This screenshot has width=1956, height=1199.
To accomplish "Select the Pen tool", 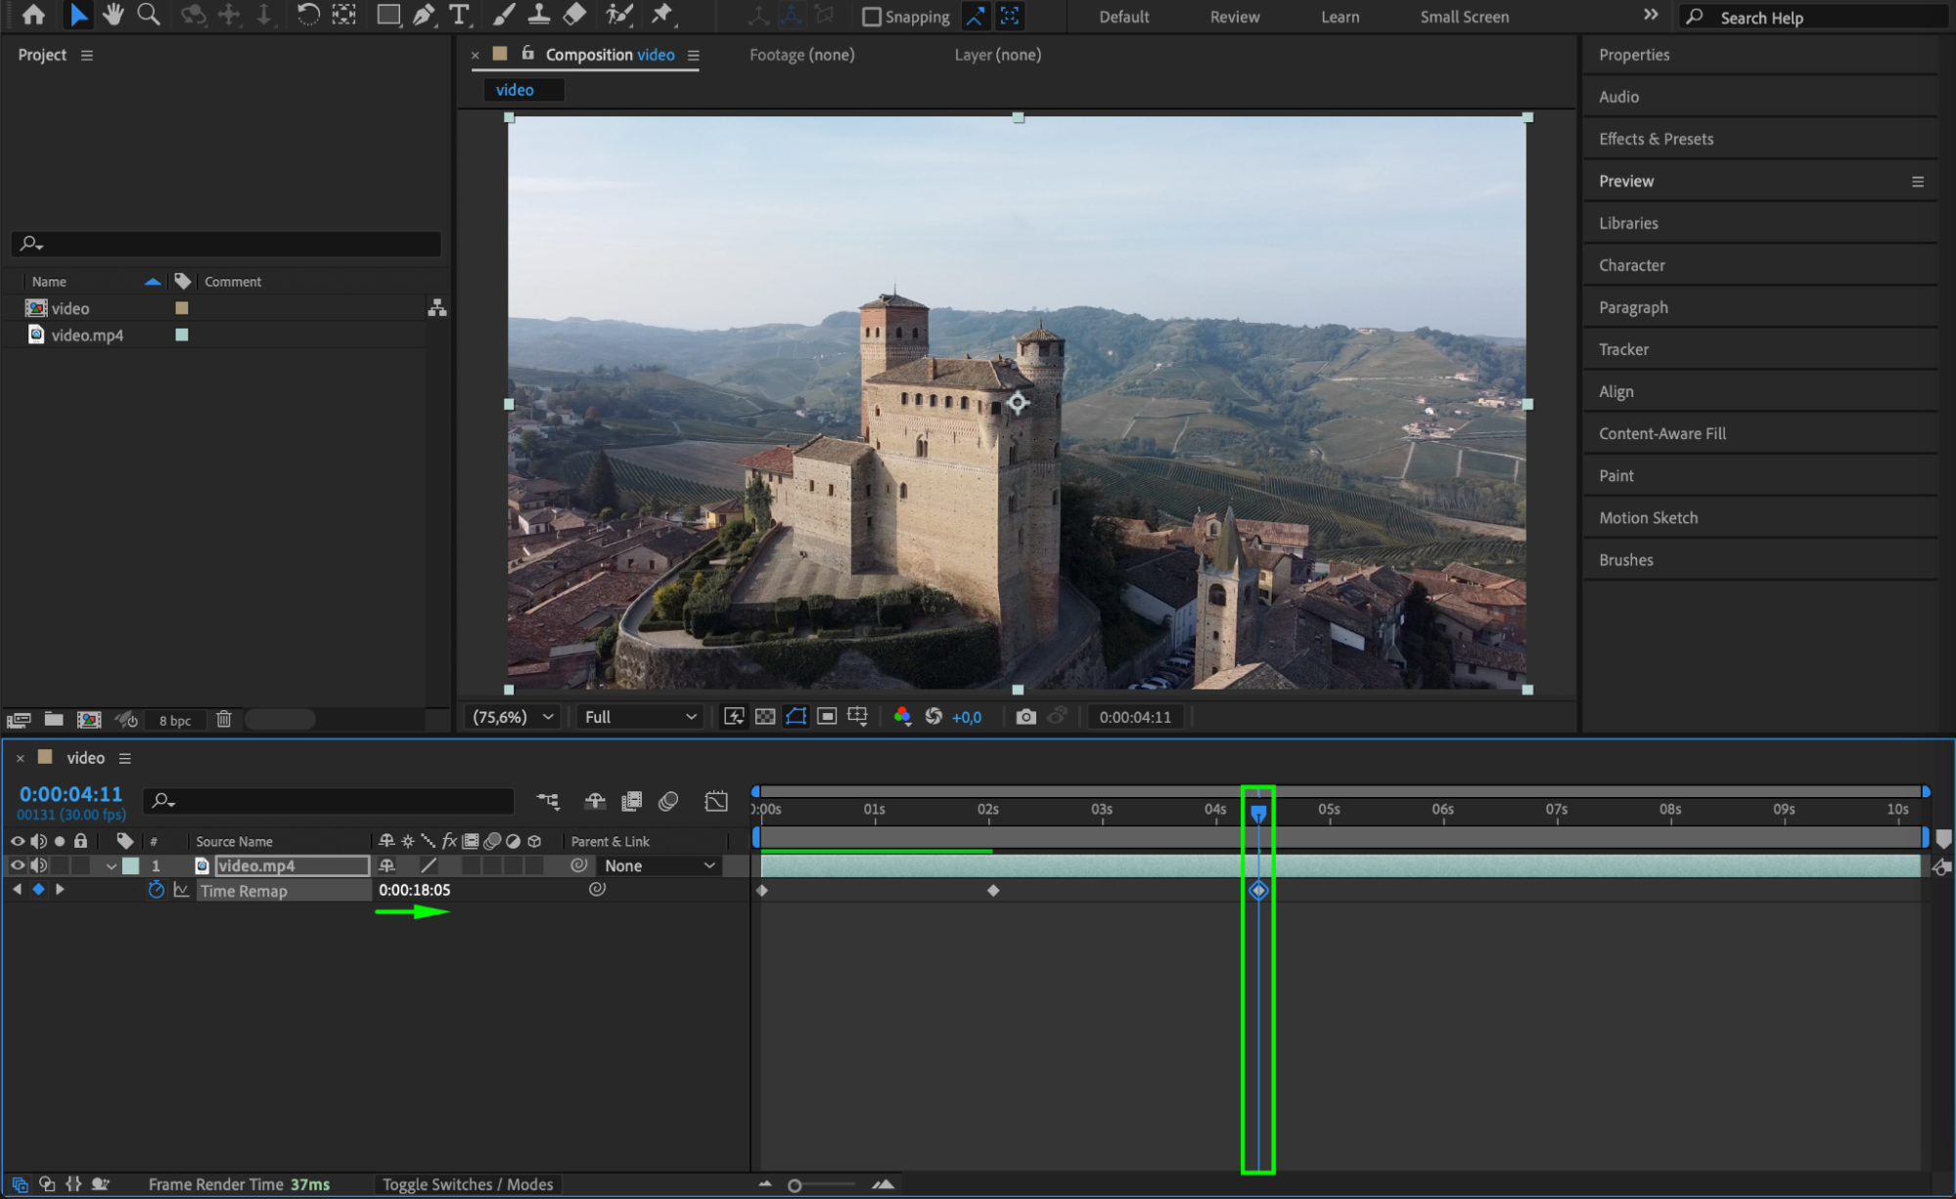I will [424, 15].
